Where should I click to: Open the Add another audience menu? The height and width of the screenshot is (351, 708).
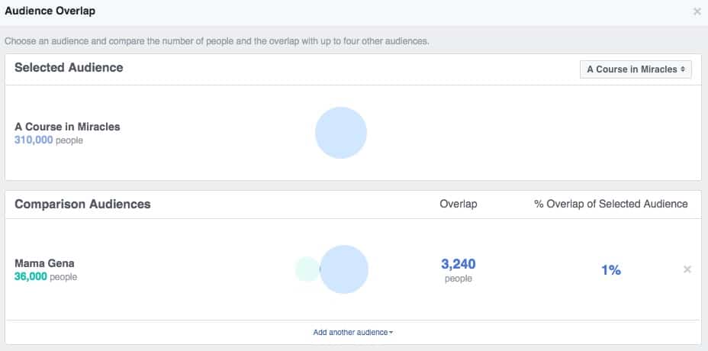point(352,333)
